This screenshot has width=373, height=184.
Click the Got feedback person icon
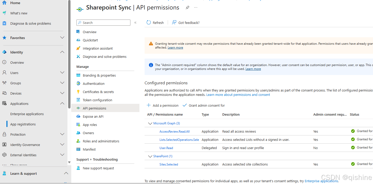coord(174,23)
